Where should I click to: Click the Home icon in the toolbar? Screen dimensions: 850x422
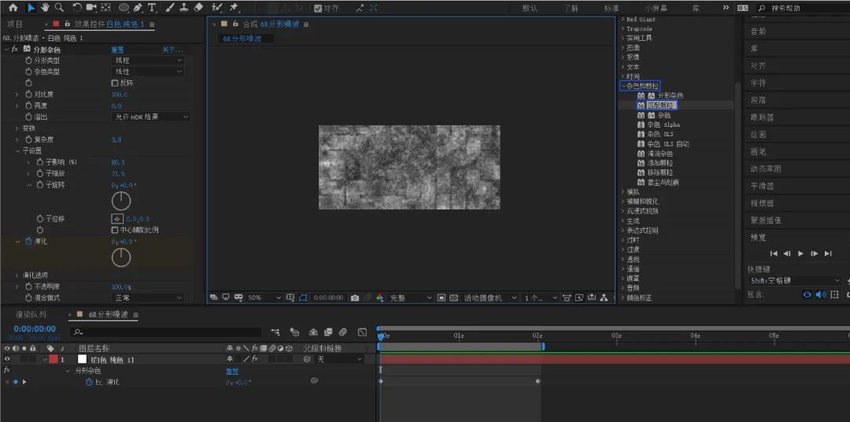tap(13, 8)
